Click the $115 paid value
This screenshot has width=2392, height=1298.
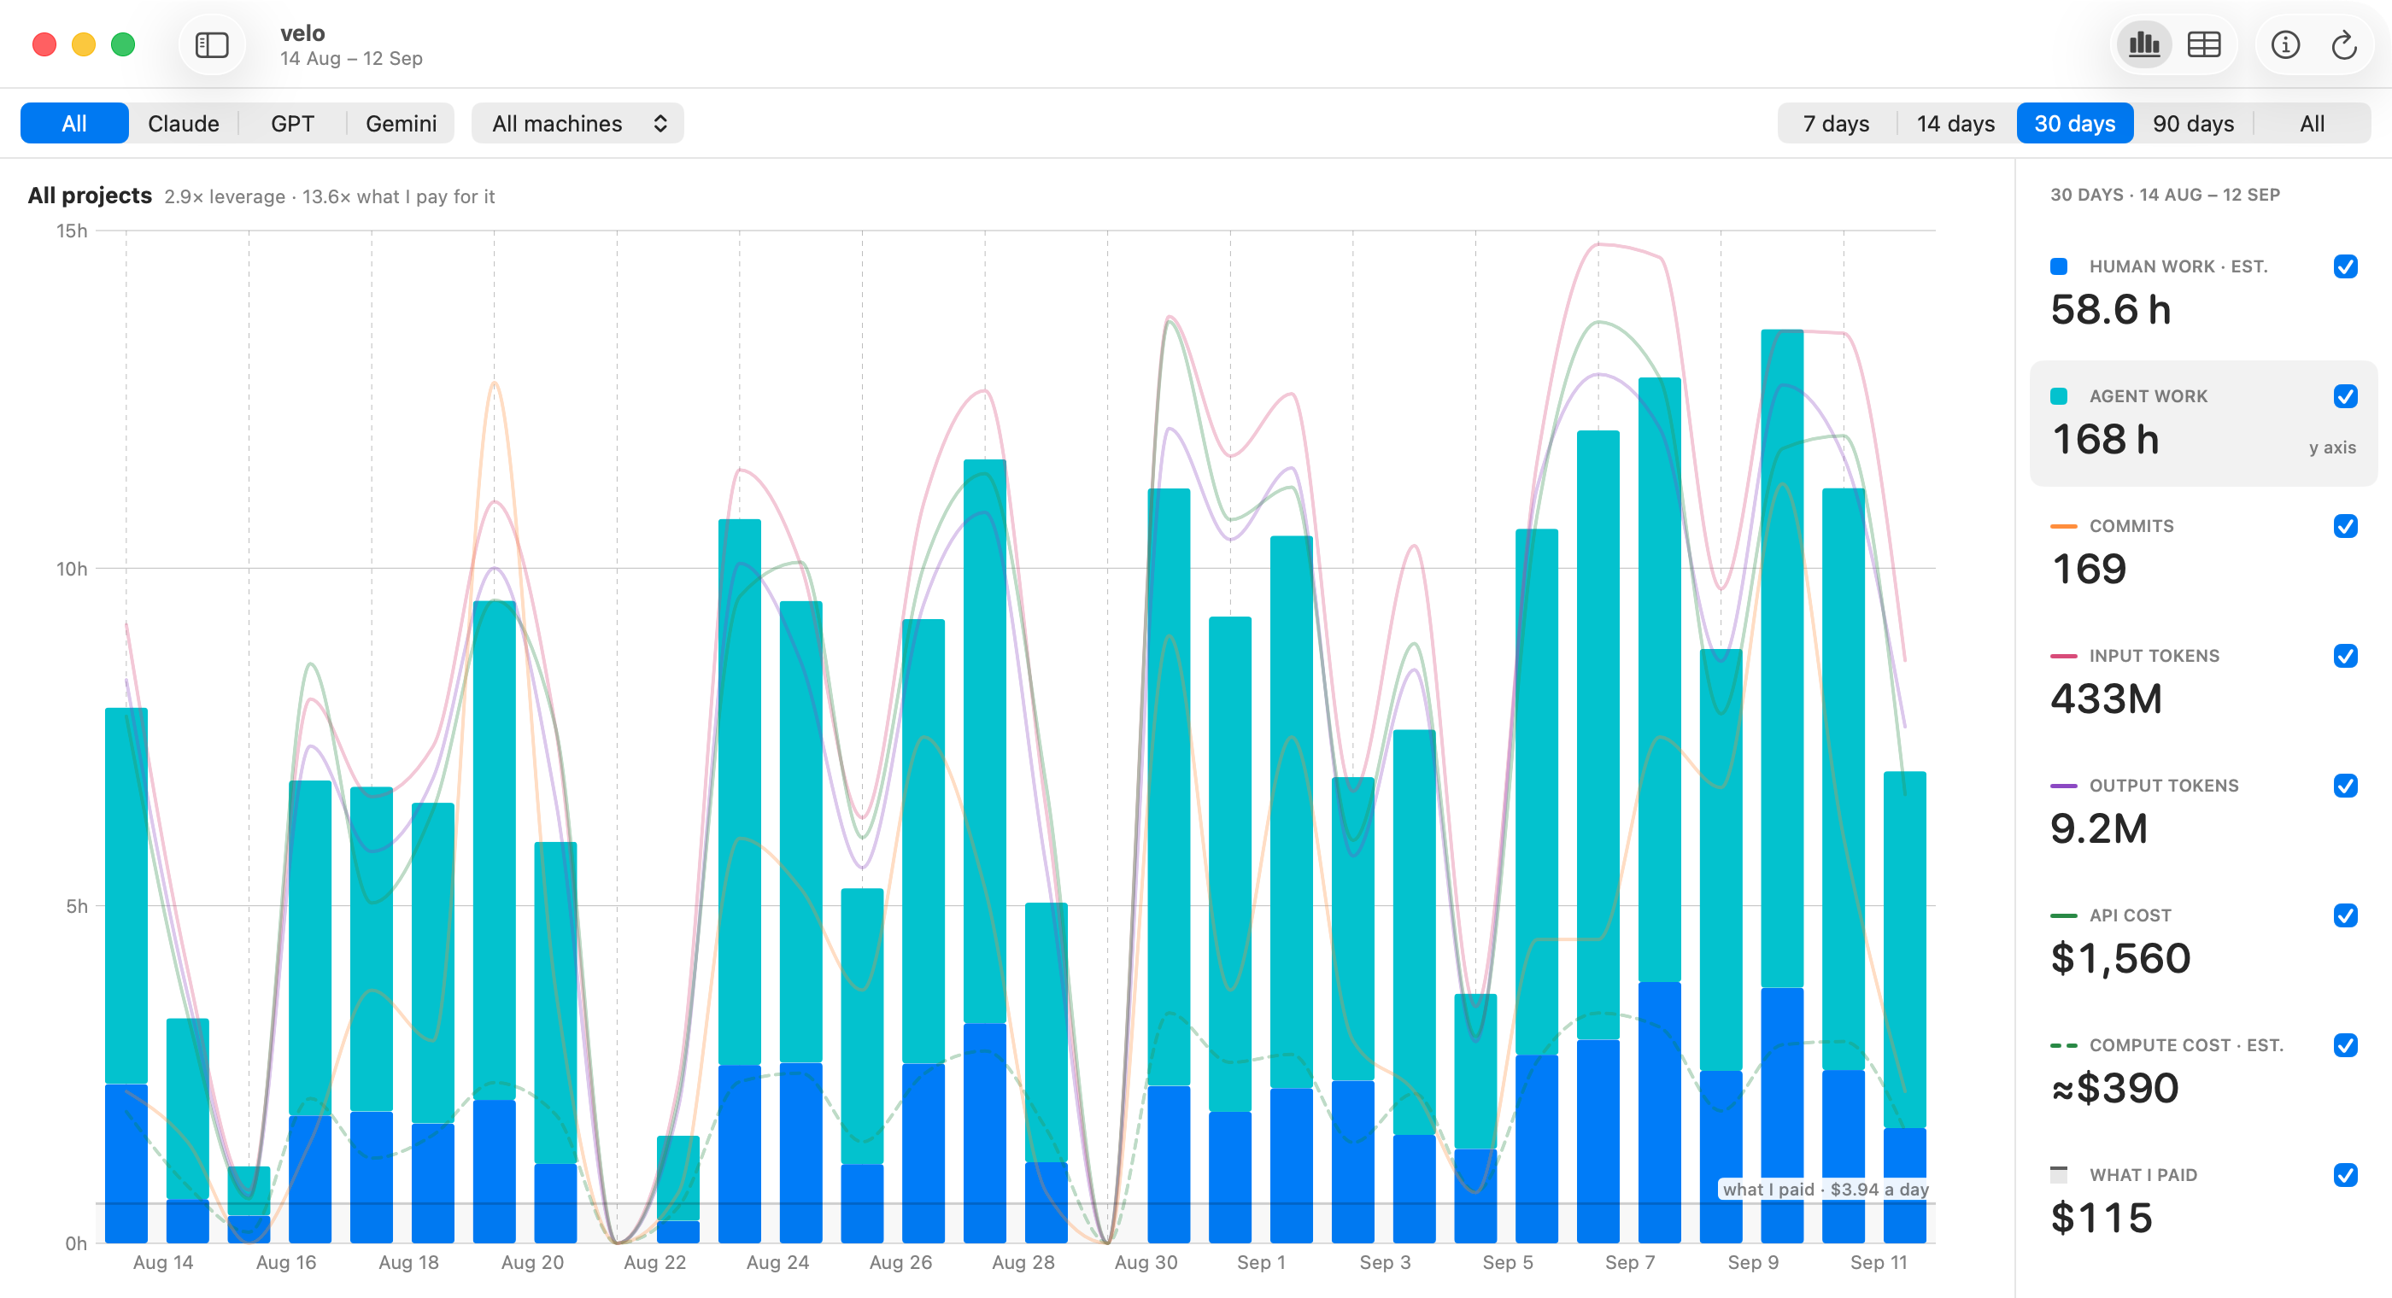[x=2101, y=1218]
